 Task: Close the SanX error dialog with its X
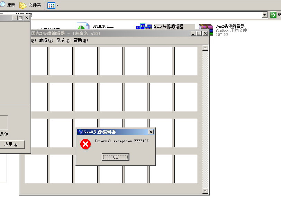click(151, 132)
